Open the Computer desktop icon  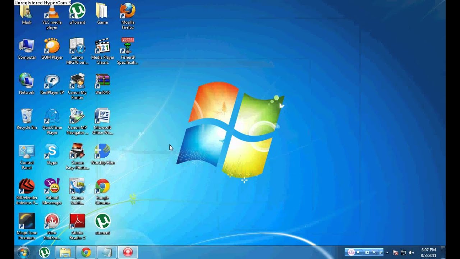click(27, 49)
